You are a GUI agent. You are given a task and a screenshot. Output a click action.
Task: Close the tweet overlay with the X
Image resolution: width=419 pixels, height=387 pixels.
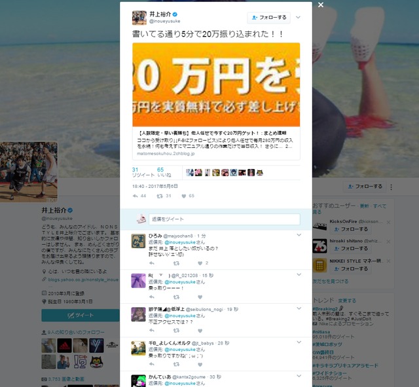pos(321,5)
